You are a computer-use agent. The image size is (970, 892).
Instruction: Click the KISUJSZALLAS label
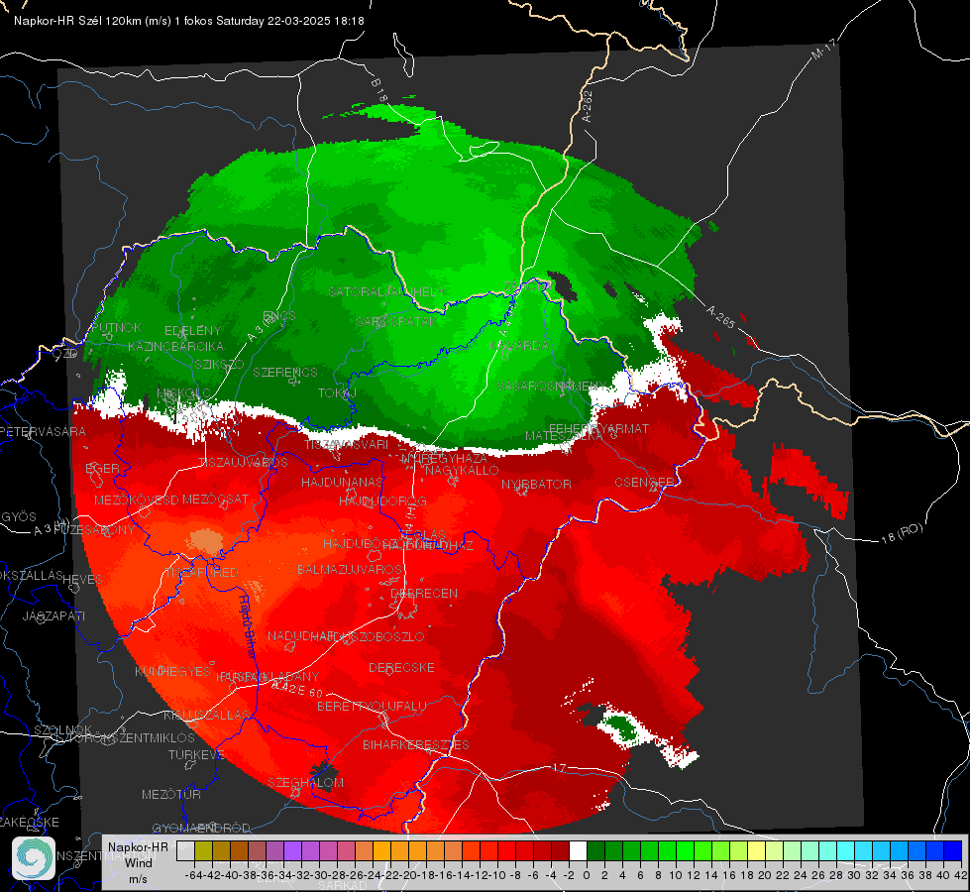(x=206, y=716)
